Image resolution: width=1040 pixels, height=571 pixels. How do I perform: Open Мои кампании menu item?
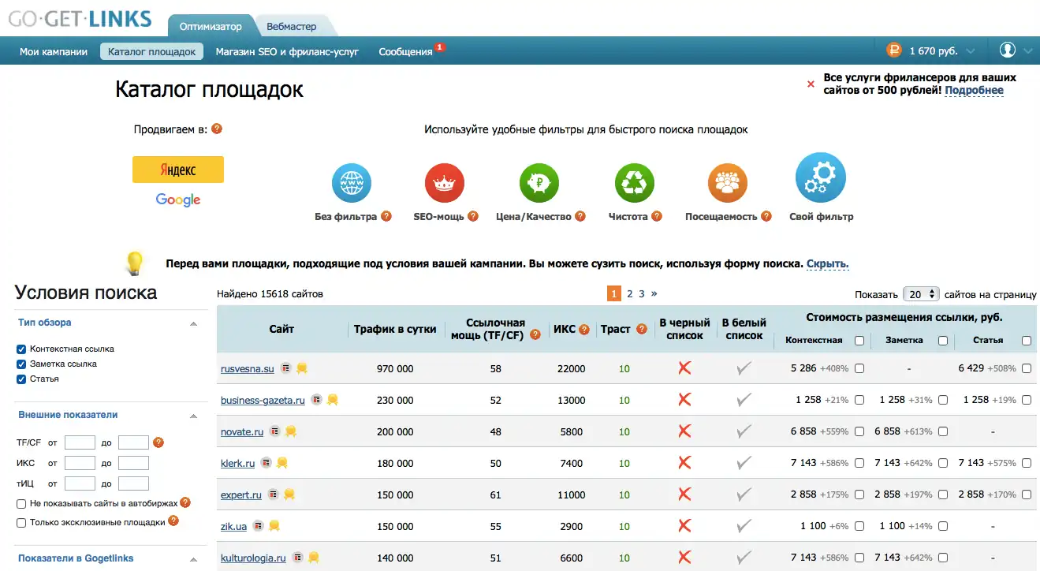(54, 52)
